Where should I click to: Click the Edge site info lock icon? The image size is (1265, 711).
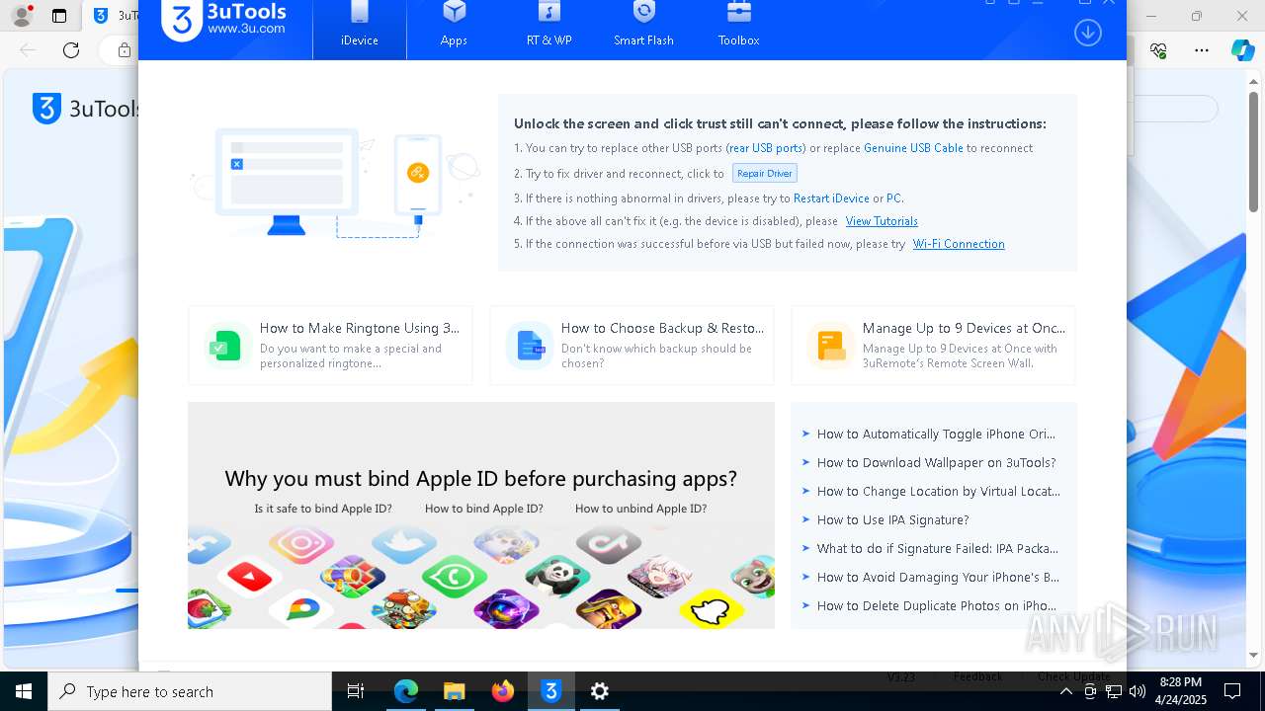125,50
